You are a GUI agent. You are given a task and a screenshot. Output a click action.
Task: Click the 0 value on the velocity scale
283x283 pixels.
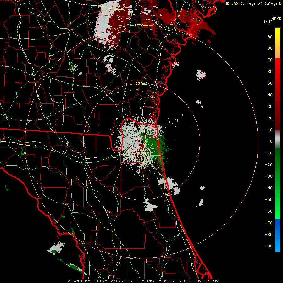(271, 141)
